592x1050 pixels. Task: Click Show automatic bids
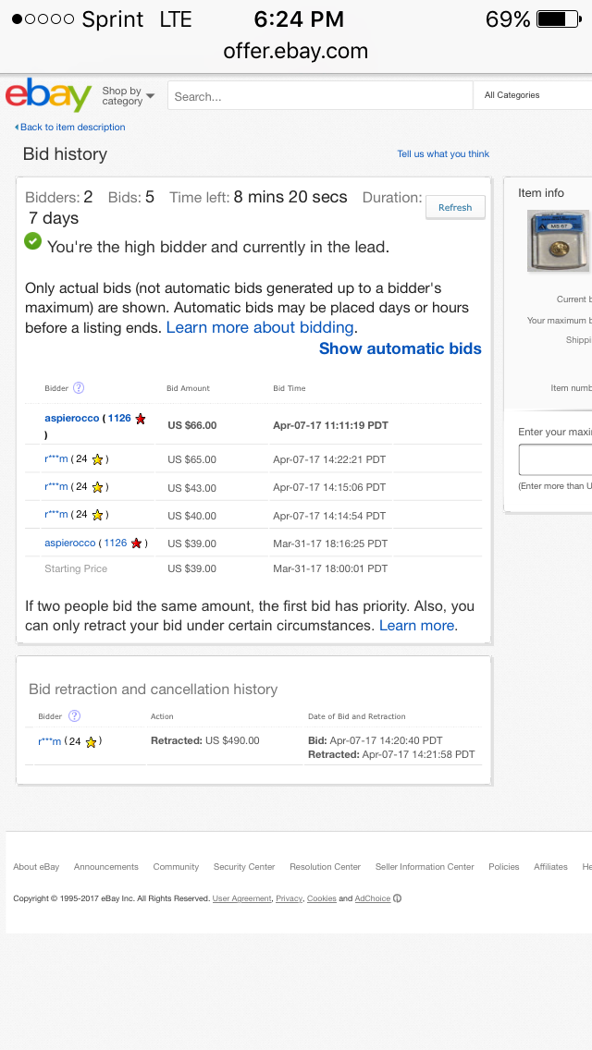[x=401, y=348]
